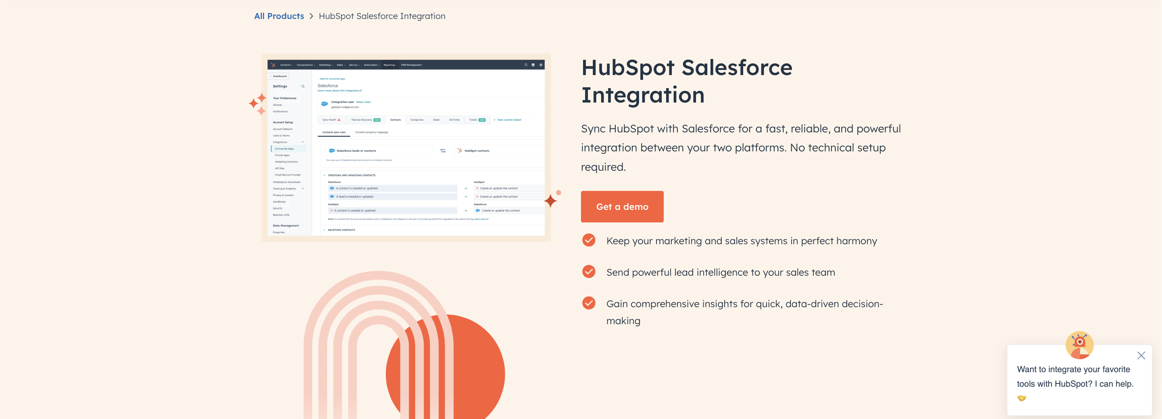
Task: Close the chatbot help popup
Action: 1141,355
